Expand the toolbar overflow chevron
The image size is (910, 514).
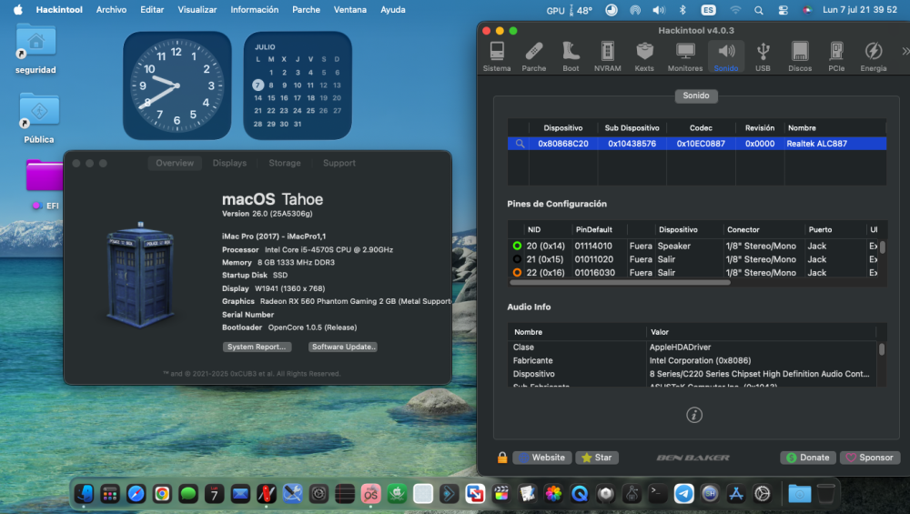click(905, 52)
